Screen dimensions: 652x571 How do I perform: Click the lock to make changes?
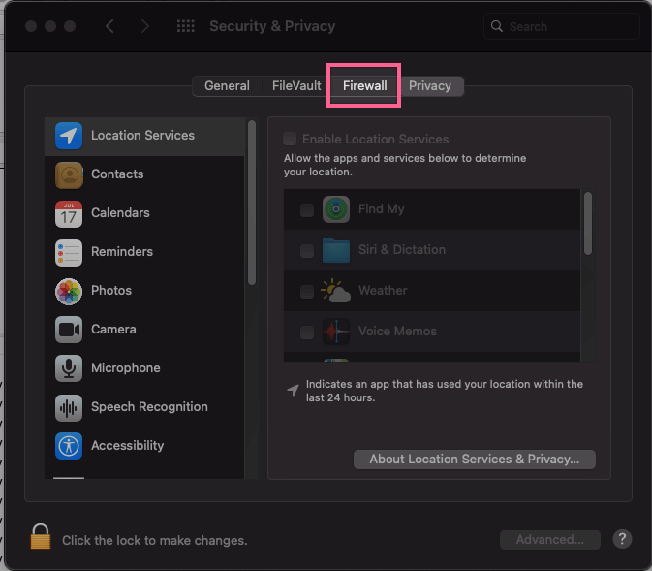(41, 537)
